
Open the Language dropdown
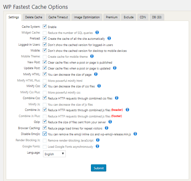(x=54, y=154)
